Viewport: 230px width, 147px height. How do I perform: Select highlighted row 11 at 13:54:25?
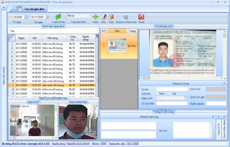(x=52, y=85)
